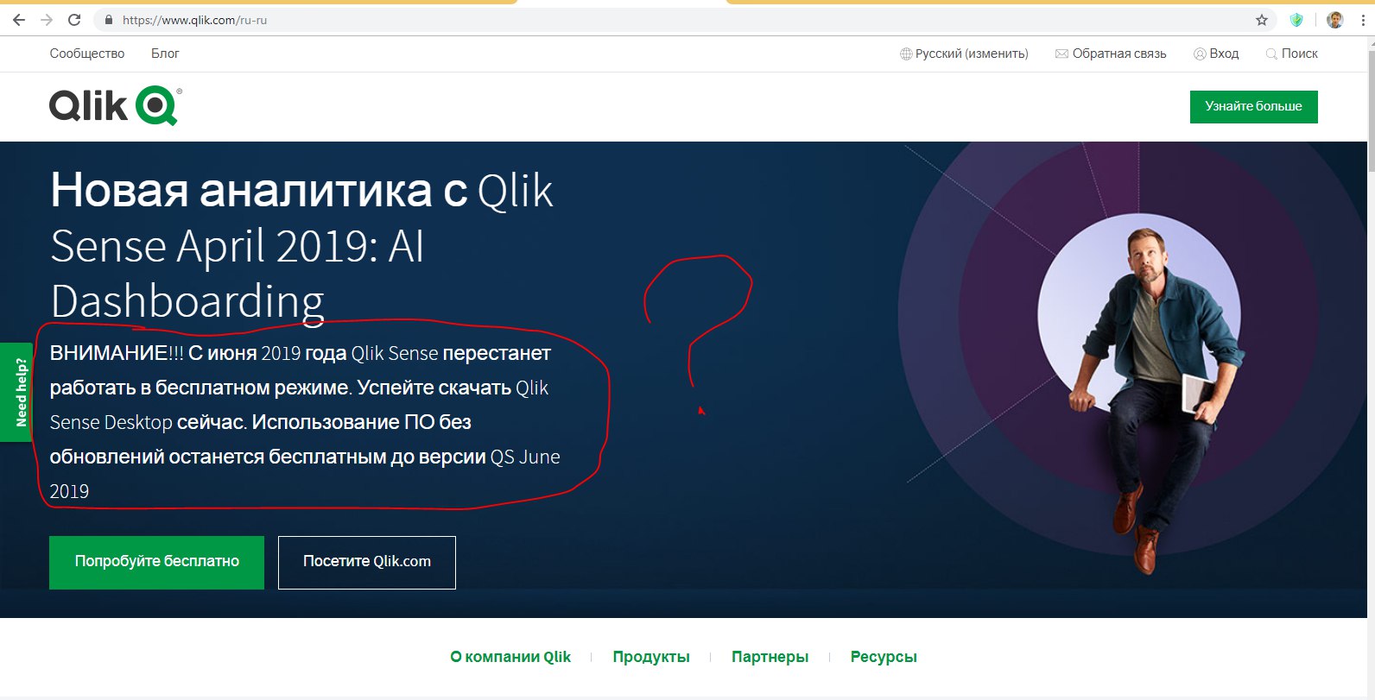Open Chrome three-dot menu
This screenshot has height=700, width=1375.
(x=1363, y=20)
